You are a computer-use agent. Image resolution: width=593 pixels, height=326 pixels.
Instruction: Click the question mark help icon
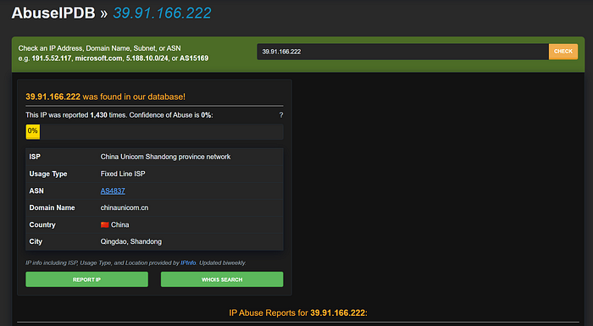point(281,115)
